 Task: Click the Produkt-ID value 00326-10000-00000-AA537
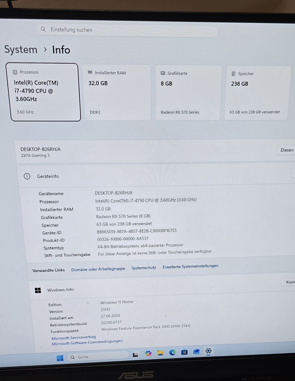[123, 239]
